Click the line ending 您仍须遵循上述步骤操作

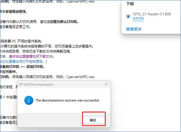(x=47, y=46)
